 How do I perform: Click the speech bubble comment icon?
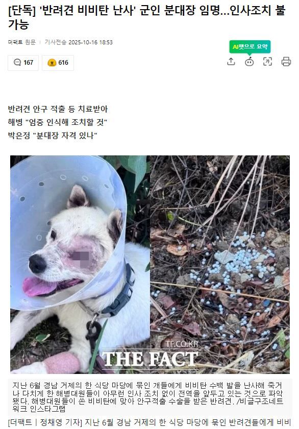tap(17, 62)
